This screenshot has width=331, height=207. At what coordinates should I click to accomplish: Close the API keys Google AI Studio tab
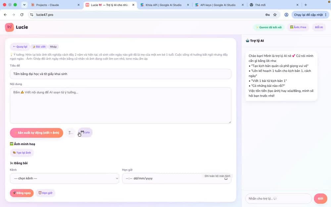pyautogui.click(x=243, y=5)
